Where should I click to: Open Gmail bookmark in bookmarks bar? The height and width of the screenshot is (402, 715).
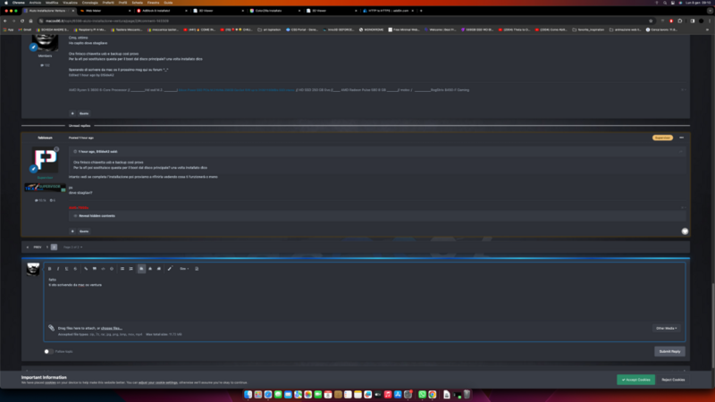pyautogui.click(x=25, y=29)
